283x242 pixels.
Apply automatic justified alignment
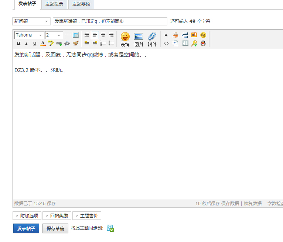coord(87,35)
